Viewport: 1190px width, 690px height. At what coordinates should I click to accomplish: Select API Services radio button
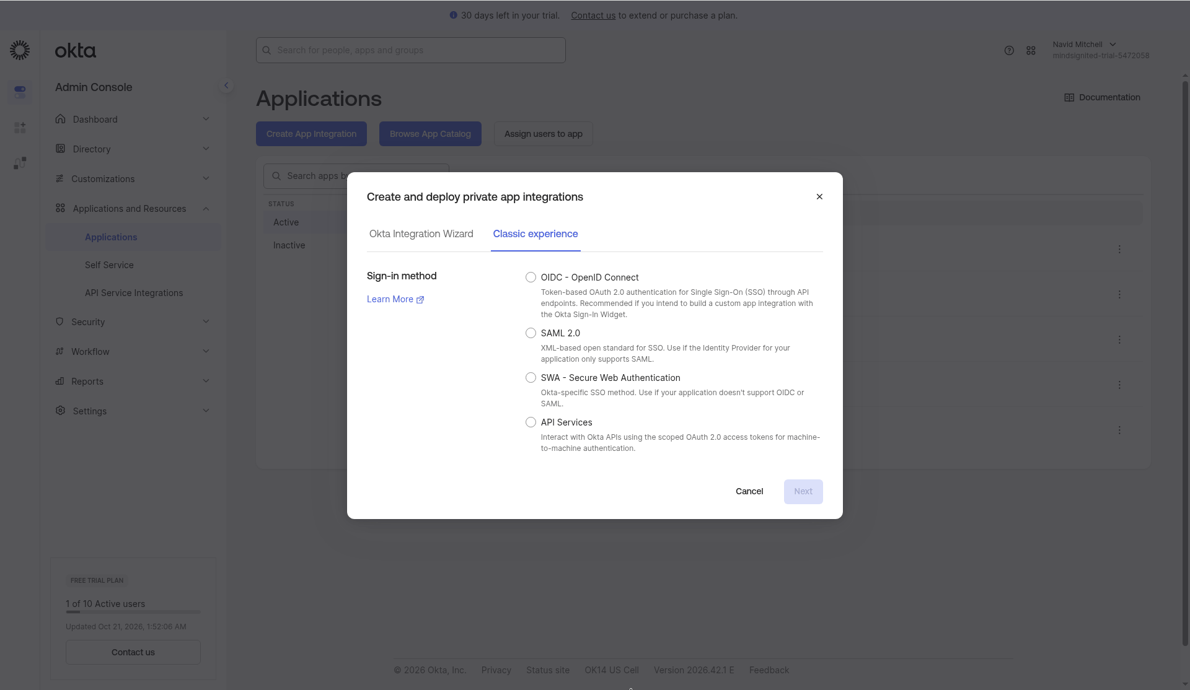531,422
